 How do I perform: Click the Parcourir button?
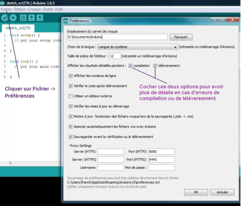(x=181, y=37)
